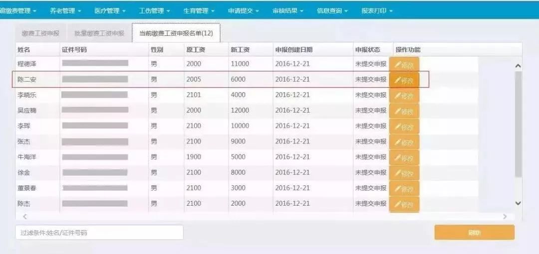Click the original salary value 2101
The height and width of the screenshot is (254, 539).
[194, 95]
